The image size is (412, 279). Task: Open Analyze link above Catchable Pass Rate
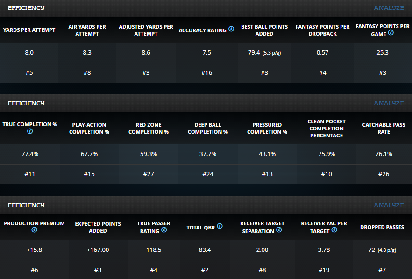click(x=388, y=103)
